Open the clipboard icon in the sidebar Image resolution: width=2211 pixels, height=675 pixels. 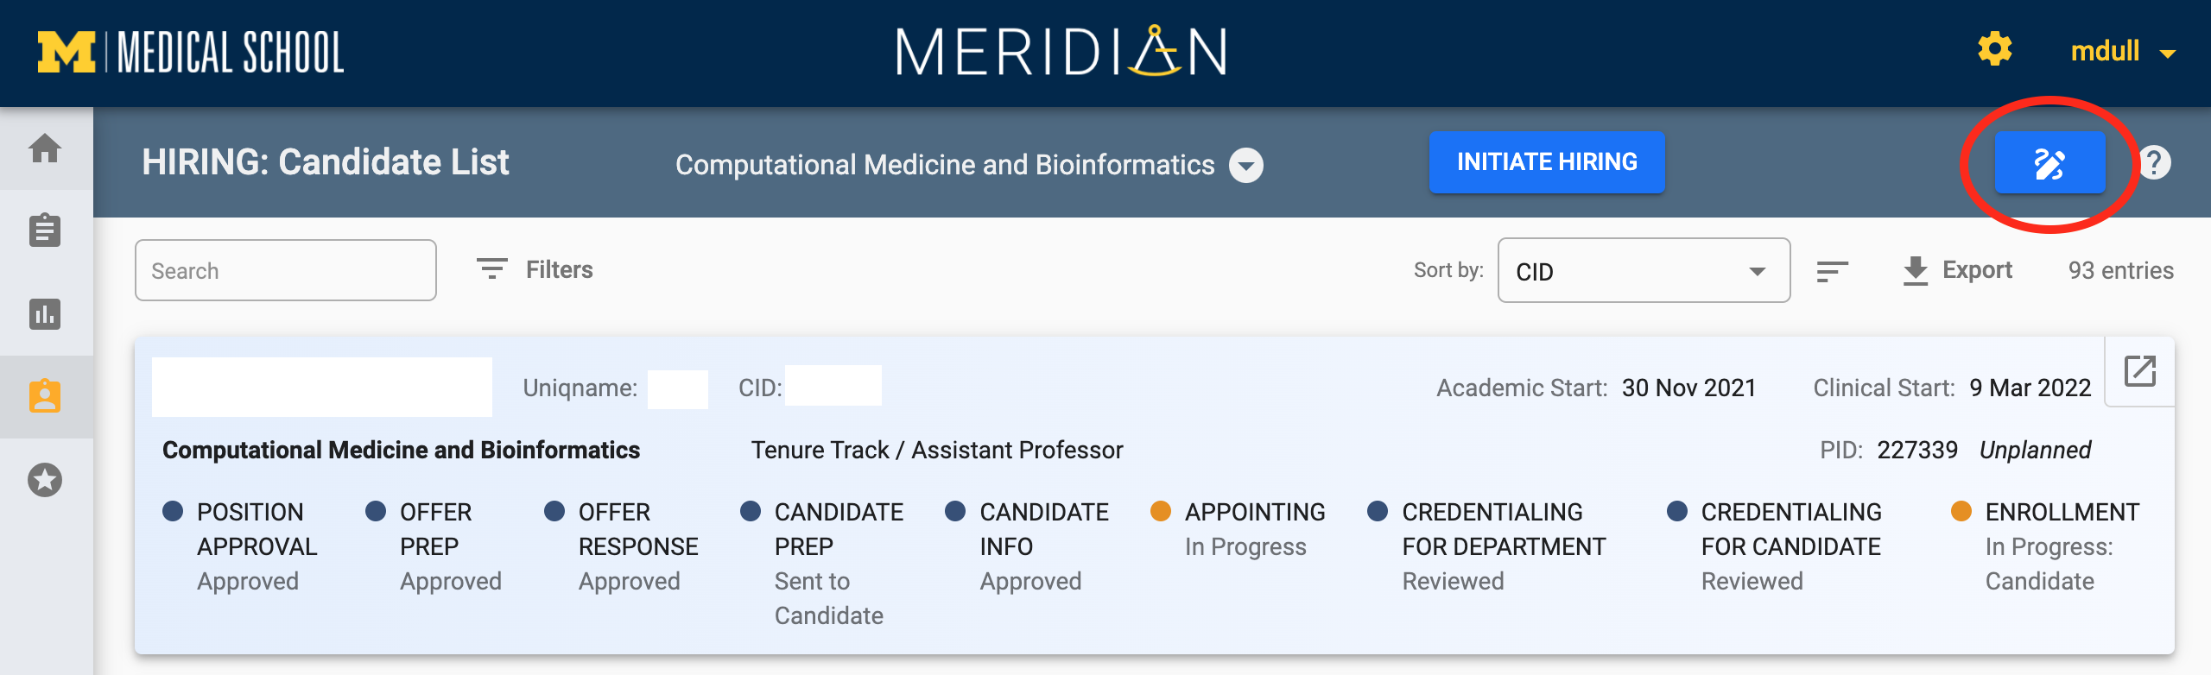[45, 230]
